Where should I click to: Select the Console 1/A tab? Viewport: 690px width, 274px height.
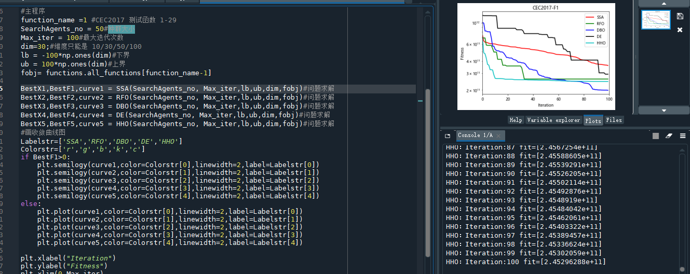pos(475,135)
